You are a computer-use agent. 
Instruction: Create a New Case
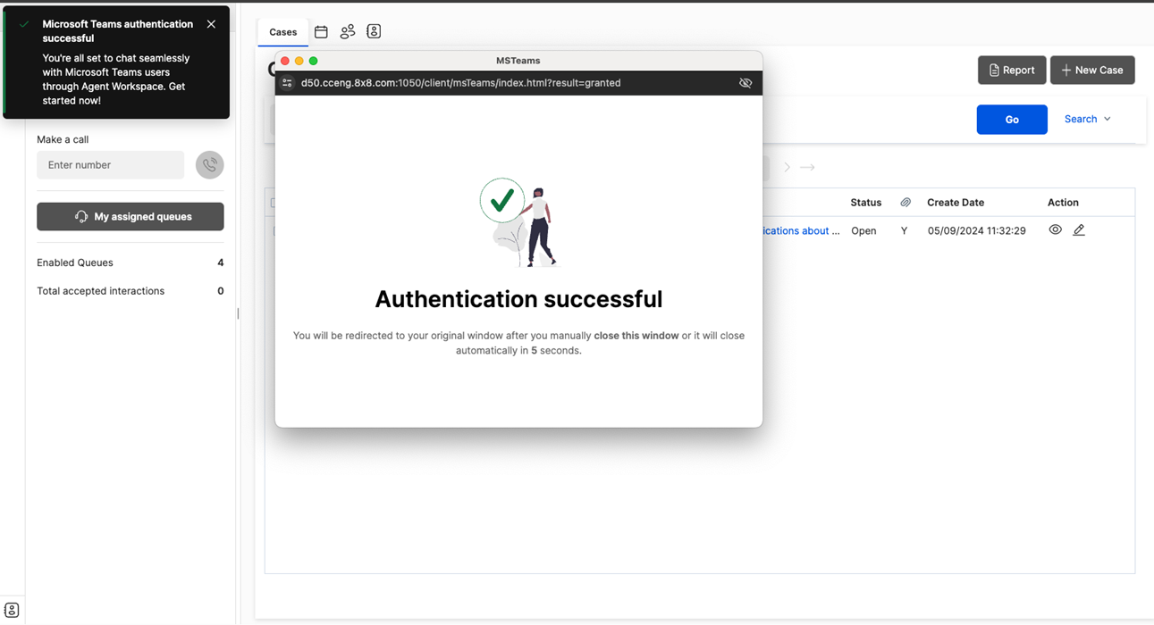pos(1092,70)
